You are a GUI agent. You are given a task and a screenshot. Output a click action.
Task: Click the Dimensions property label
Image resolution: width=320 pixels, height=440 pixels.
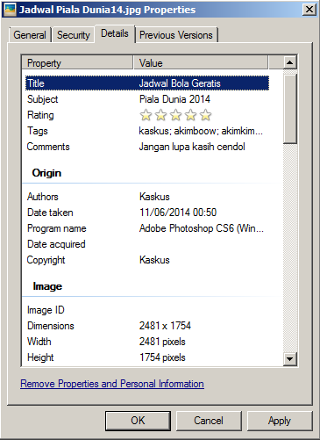(x=51, y=326)
